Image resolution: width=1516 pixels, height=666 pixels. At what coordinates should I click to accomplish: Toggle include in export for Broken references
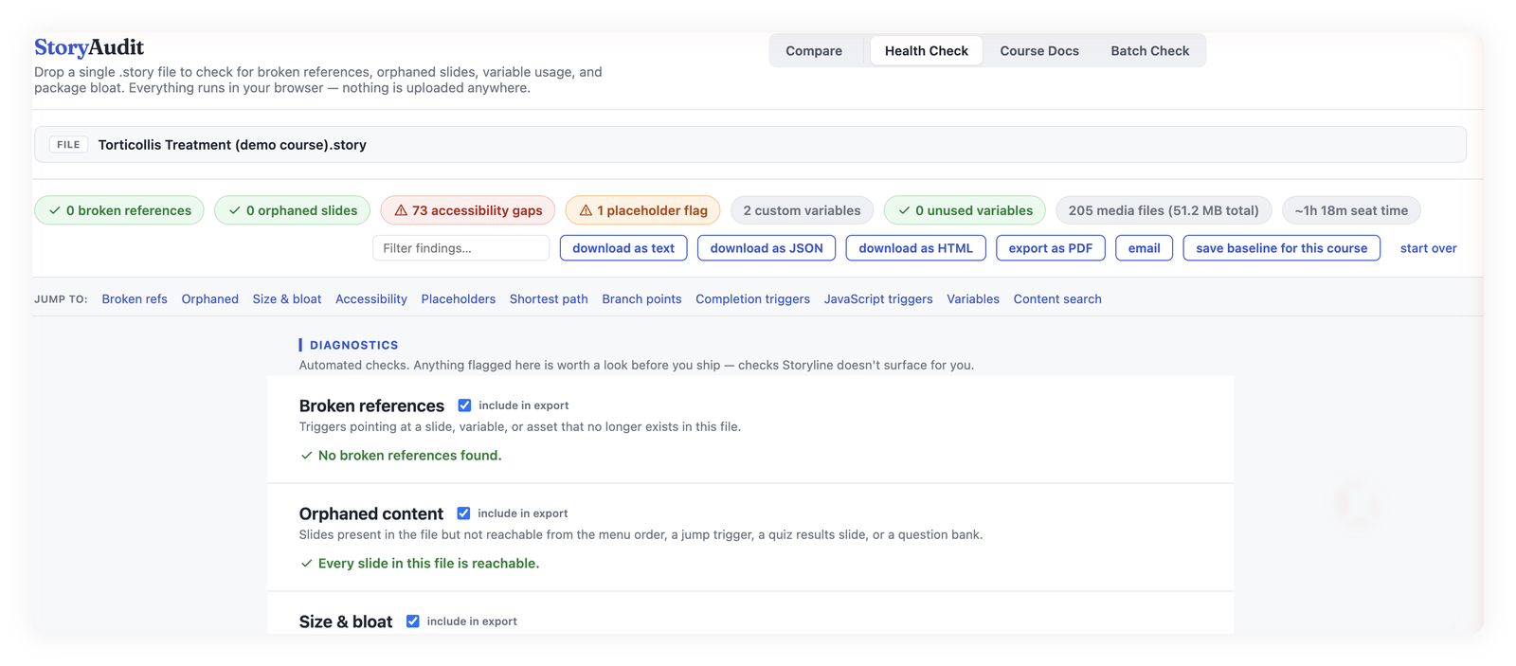pyautogui.click(x=464, y=405)
